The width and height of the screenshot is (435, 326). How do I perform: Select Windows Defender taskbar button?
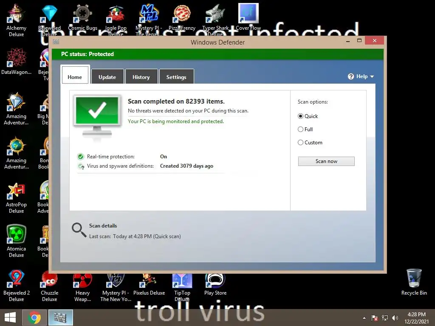click(x=60, y=318)
